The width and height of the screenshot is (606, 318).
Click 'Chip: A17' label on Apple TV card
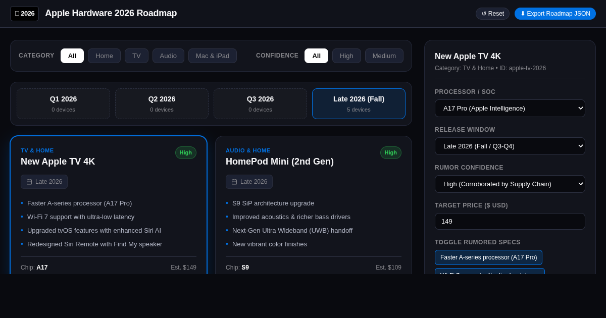(34, 268)
